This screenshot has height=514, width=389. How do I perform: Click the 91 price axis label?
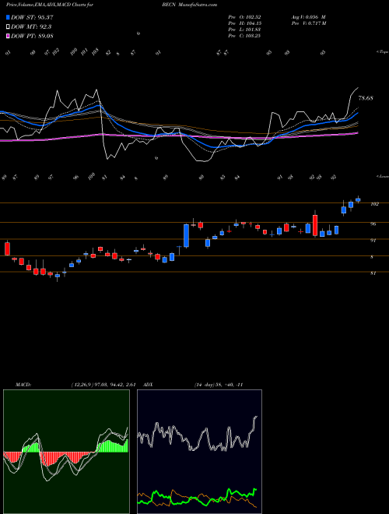(x=373, y=241)
